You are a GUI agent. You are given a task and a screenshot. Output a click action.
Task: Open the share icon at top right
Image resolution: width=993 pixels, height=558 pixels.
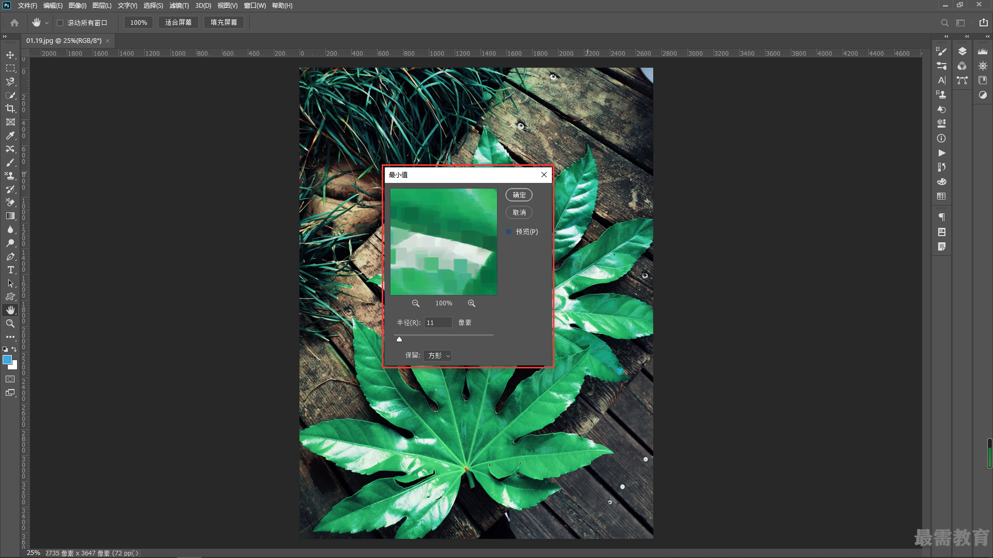point(983,23)
